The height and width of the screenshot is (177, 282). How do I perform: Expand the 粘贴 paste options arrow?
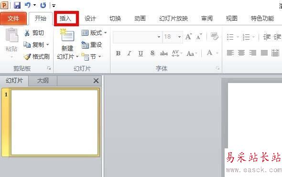click(x=11, y=57)
